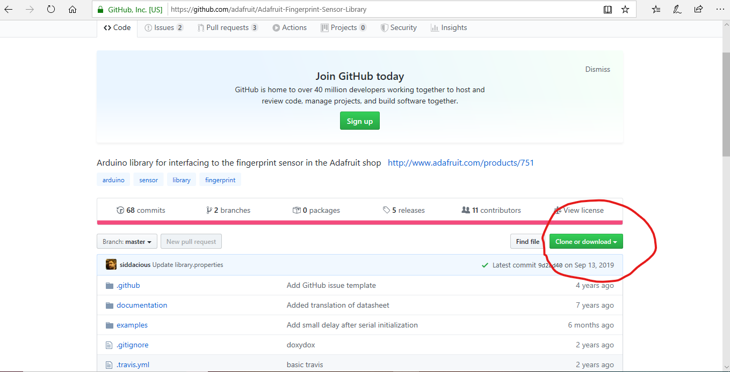This screenshot has width=730, height=372.
Task: Click the green Sign up button
Action: [360, 121]
